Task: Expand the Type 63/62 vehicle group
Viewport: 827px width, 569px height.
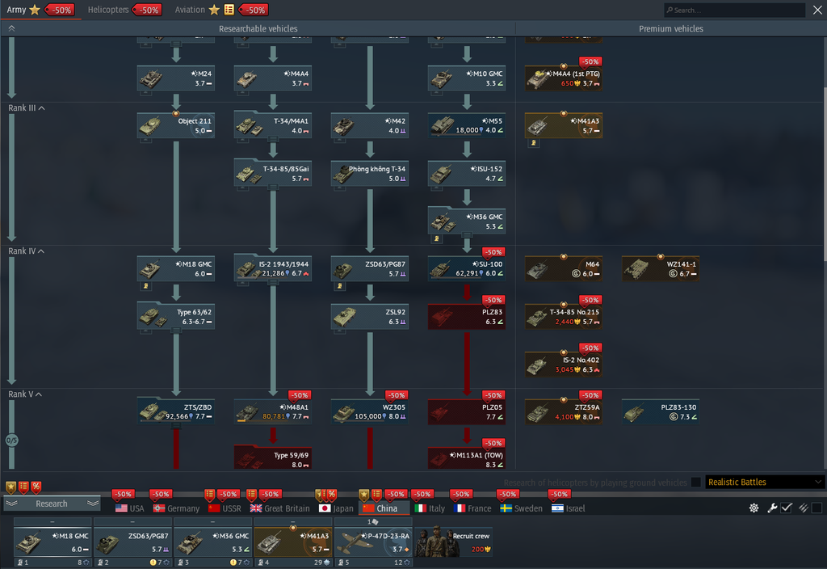Action: point(175,317)
